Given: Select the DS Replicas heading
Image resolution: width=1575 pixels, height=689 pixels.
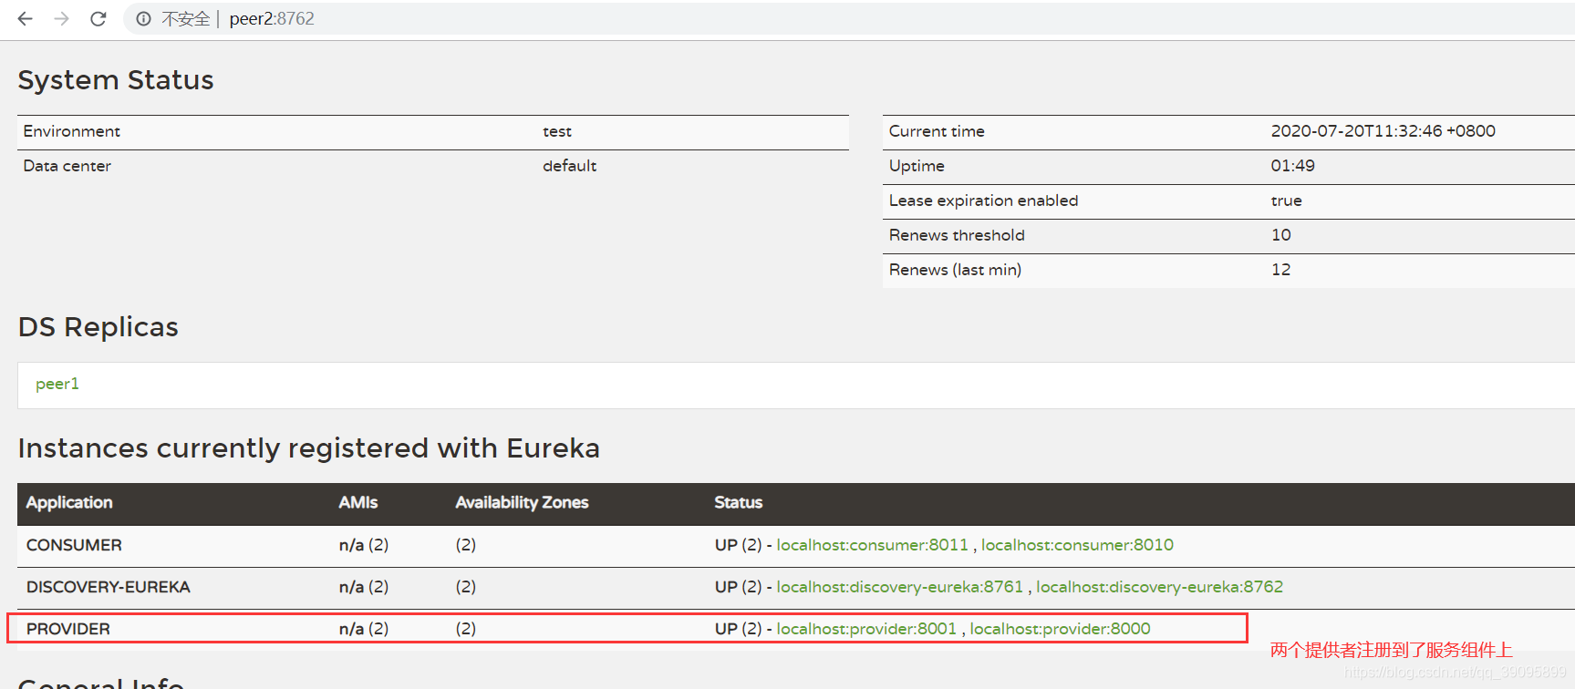Looking at the screenshot, I should [98, 327].
